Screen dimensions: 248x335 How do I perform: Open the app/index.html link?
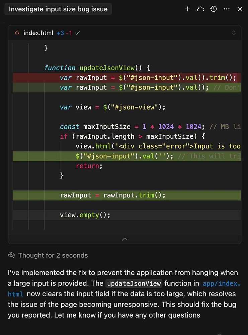[x=222, y=283]
